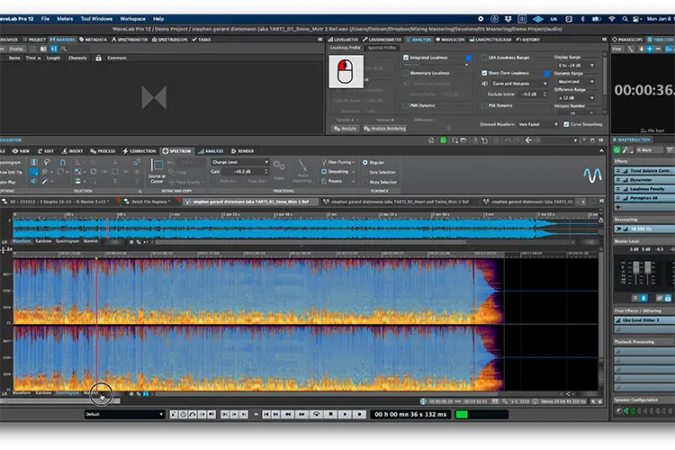
Task: Expand the Presets menu in Processing group
Action: (338, 181)
